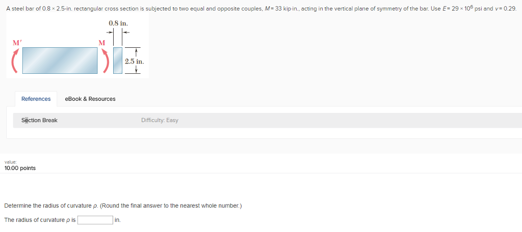Click the left red curved couple arrow
This screenshot has width=522, height=232.
pos(15,61)
